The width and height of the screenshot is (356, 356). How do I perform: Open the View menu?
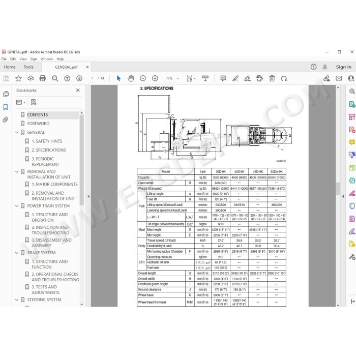23,59
